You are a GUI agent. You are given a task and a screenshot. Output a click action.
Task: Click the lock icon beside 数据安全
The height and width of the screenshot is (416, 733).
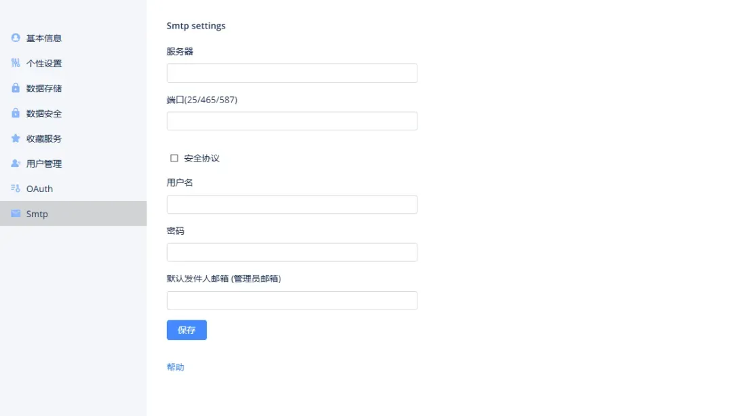coord(16,113)
